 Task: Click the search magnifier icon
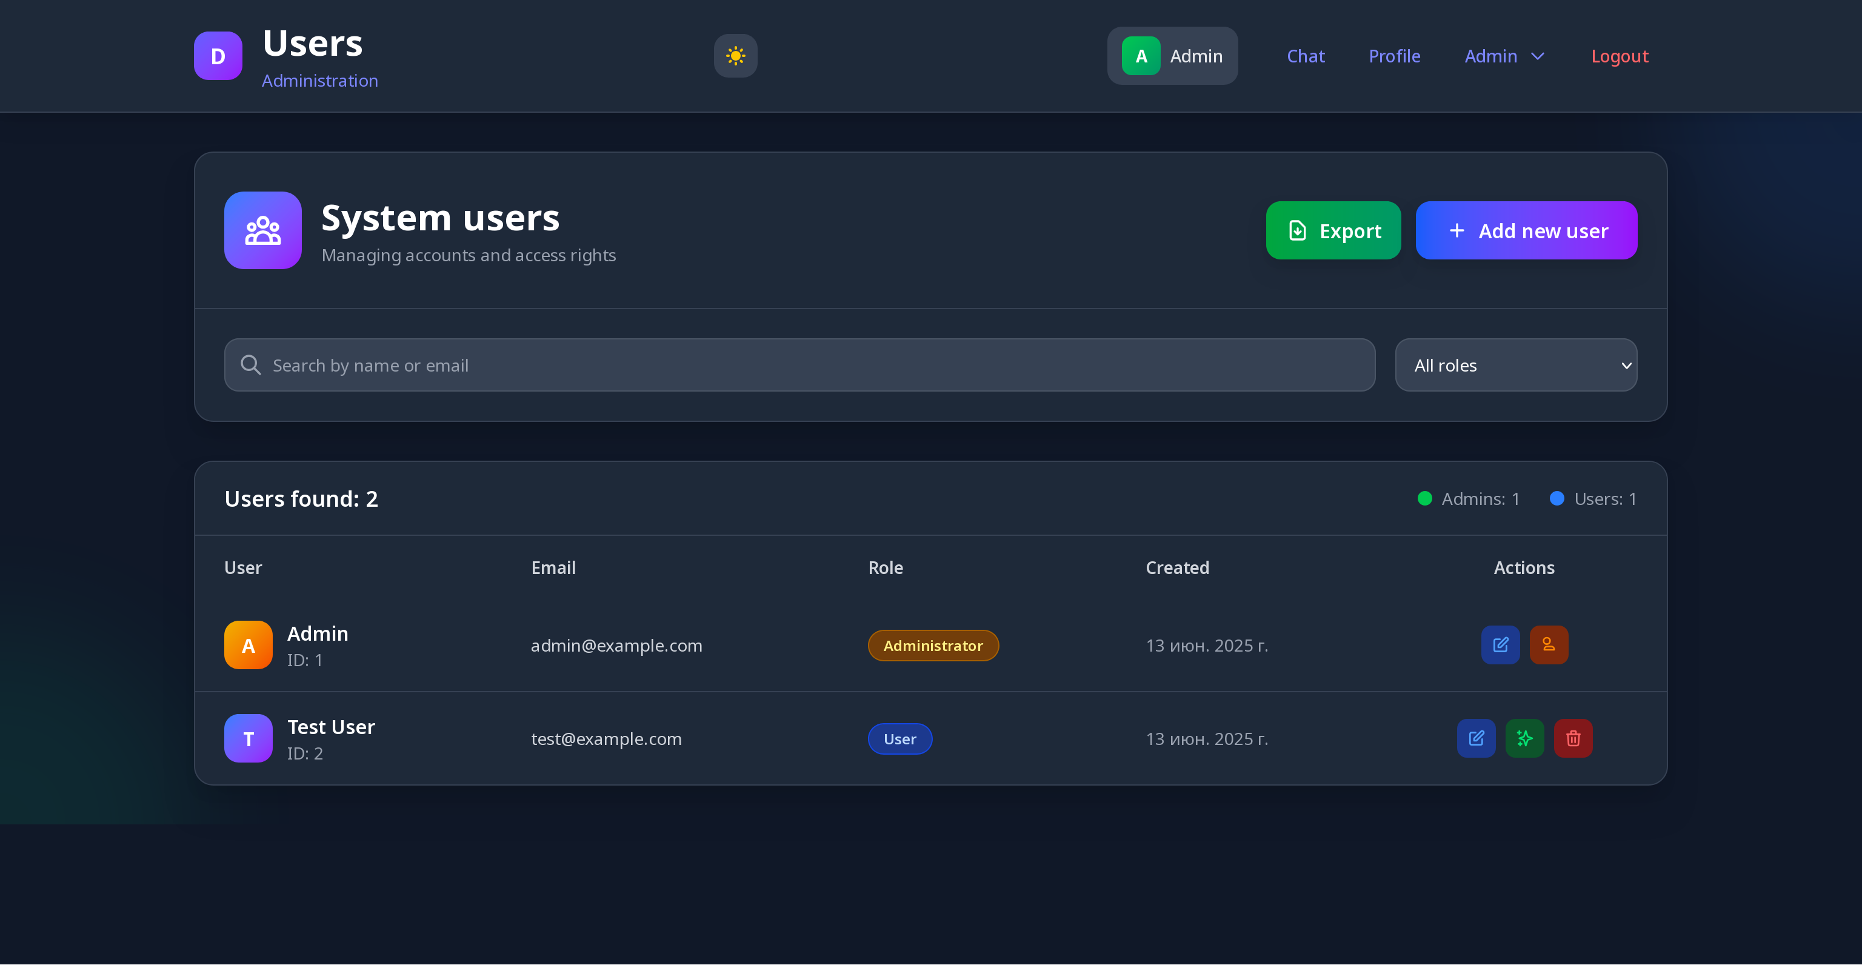251,365
